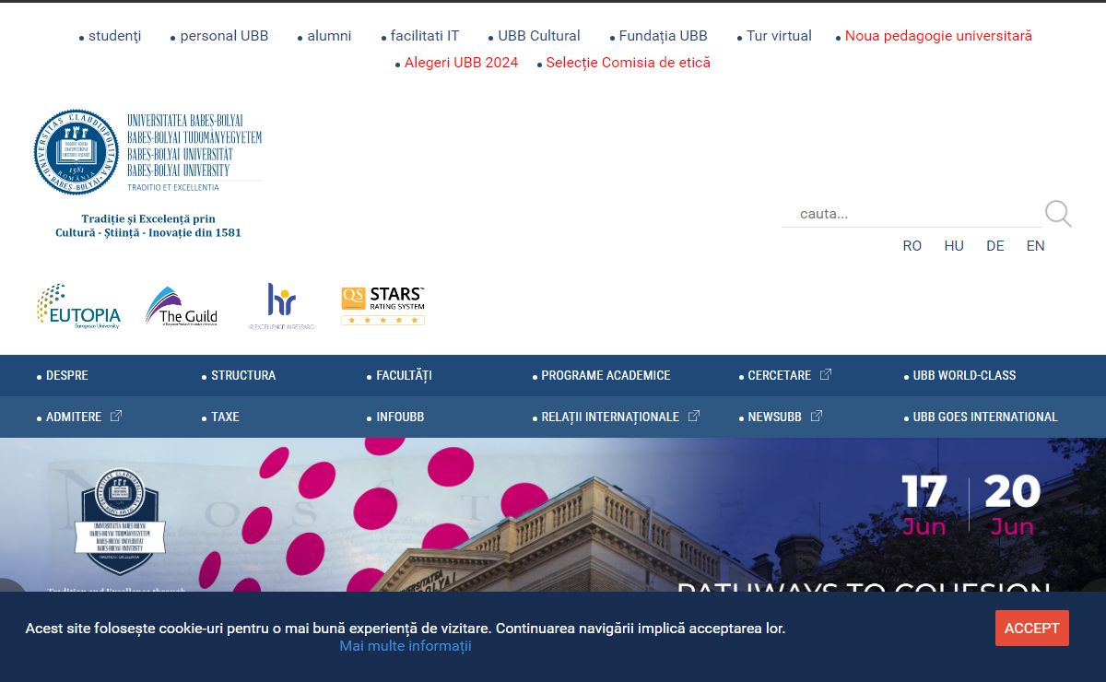Click the UBB shield badge on the banner
Viewport: 1106px width, 682px height.
pos(120,522)
